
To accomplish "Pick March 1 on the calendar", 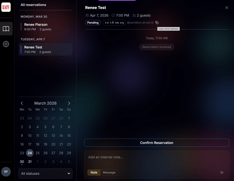I will [69, 118].
